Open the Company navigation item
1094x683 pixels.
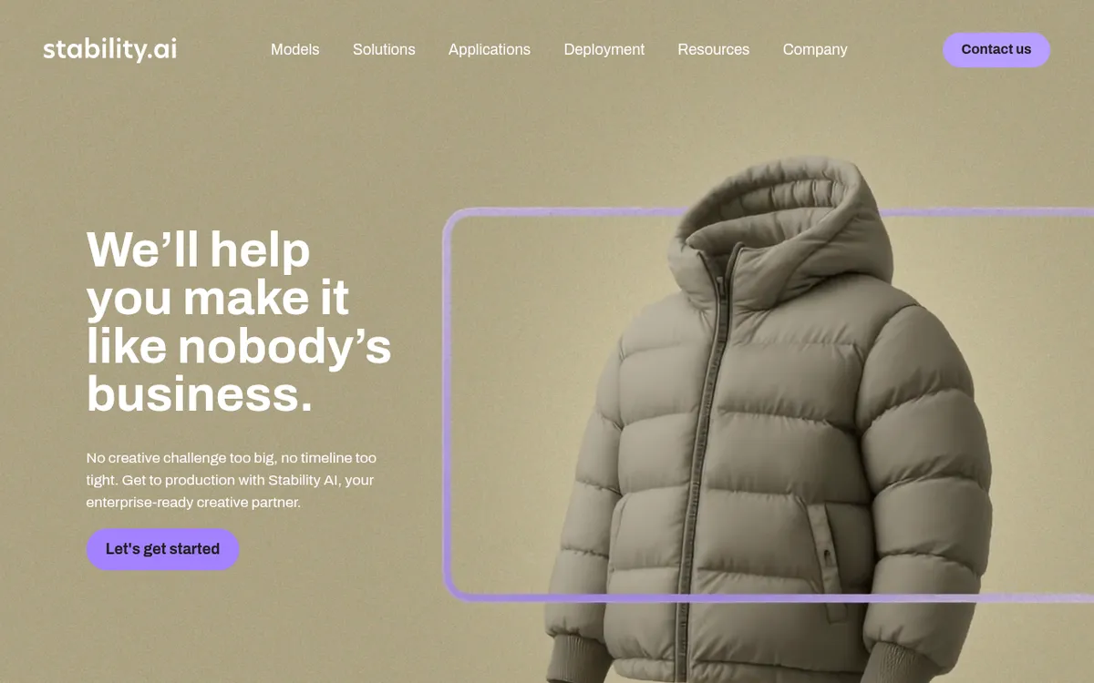[815, 49]
